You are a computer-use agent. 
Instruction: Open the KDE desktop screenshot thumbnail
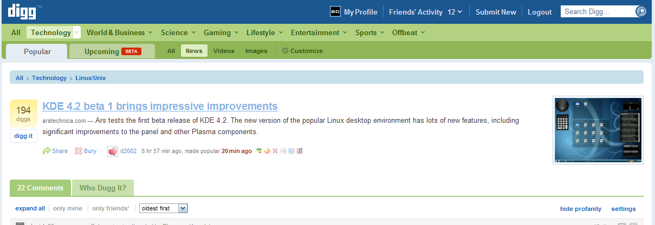click(x=598, y=130)
